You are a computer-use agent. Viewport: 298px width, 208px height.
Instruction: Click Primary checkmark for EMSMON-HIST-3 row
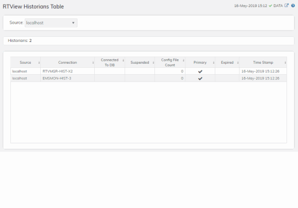pos(200,79)
